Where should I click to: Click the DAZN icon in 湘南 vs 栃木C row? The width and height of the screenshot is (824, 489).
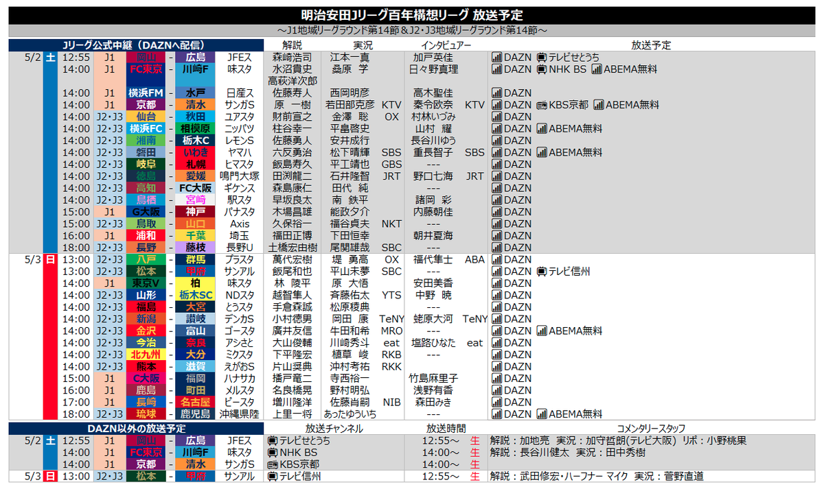497,141
